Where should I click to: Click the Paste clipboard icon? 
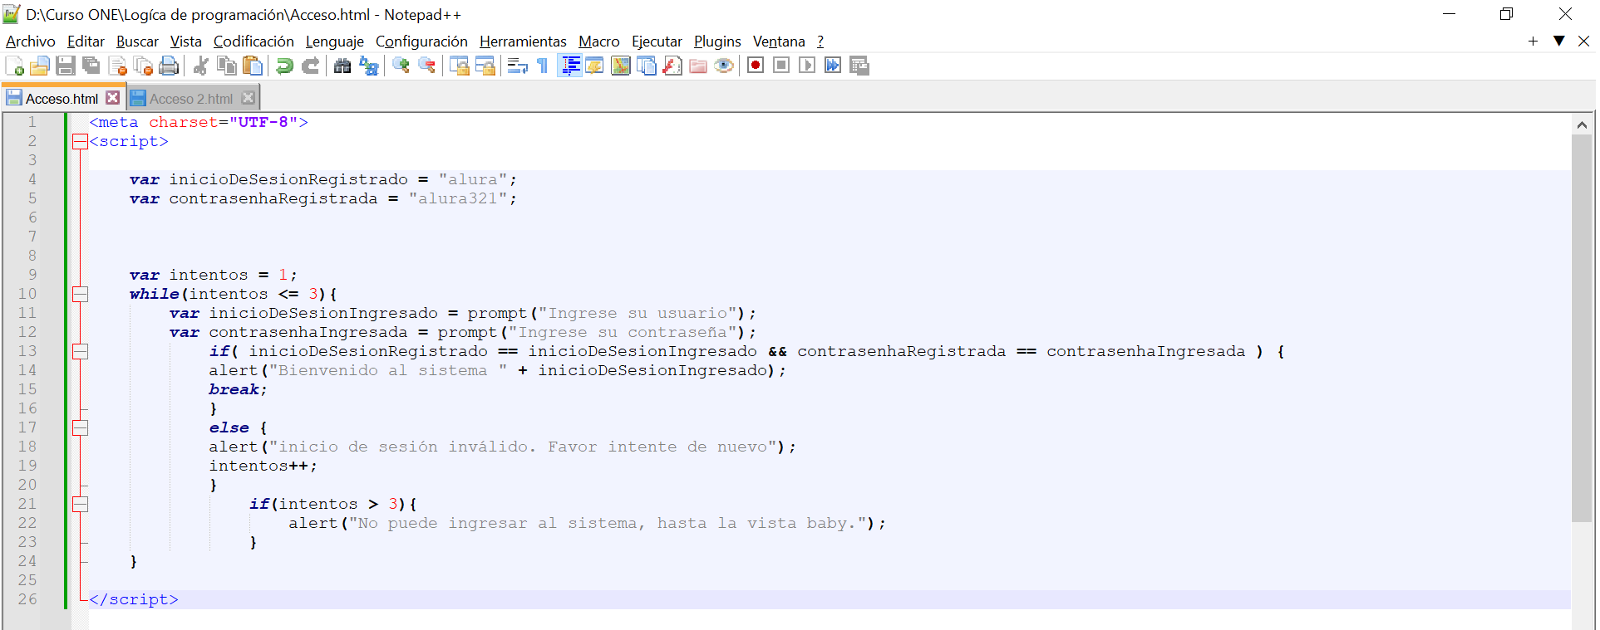point(253,66)
